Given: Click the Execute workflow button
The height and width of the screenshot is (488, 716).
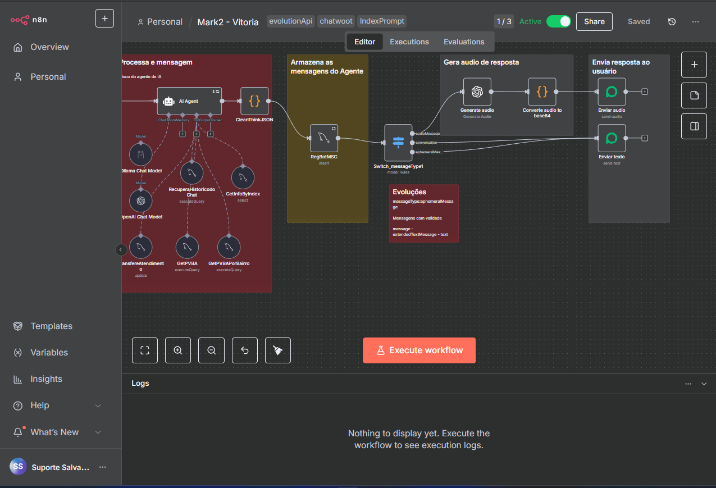Looking at the screenshot, I should pos(419,350).
